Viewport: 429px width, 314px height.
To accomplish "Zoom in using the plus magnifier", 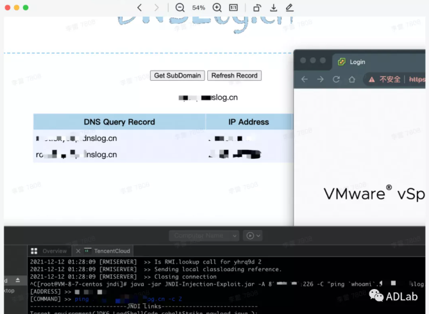I will [217, 8].
